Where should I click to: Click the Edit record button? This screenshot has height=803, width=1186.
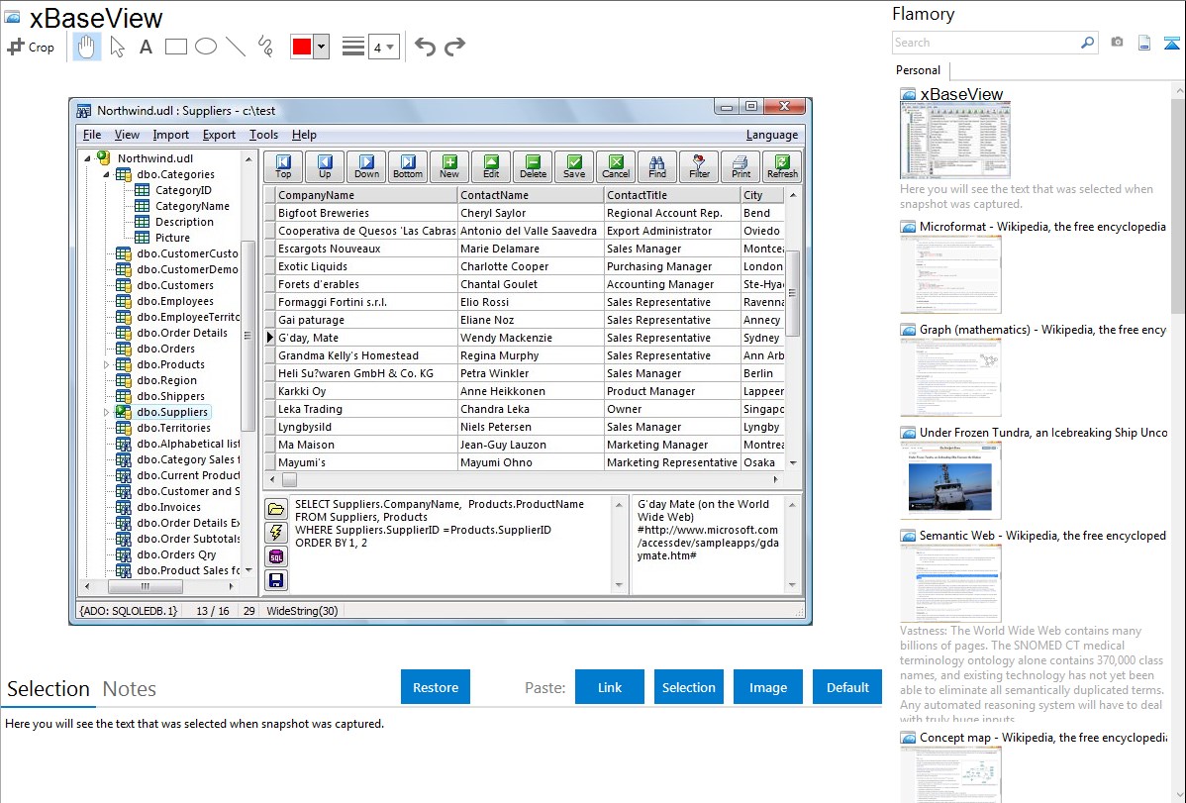491,166
